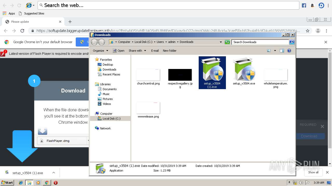This screenshot has height=186, width=332.
Task: Click the search magnifier in Explorer
Action: point(292,42)
